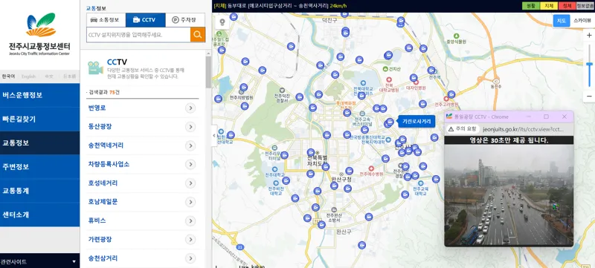Click the map zoom slider handle
Image resolution: width=595 pixels, height=268 pixels.
tap(589, 65)
